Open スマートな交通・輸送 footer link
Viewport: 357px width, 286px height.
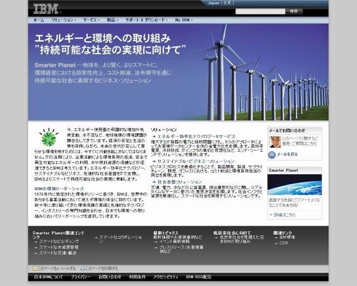(57, 253)
